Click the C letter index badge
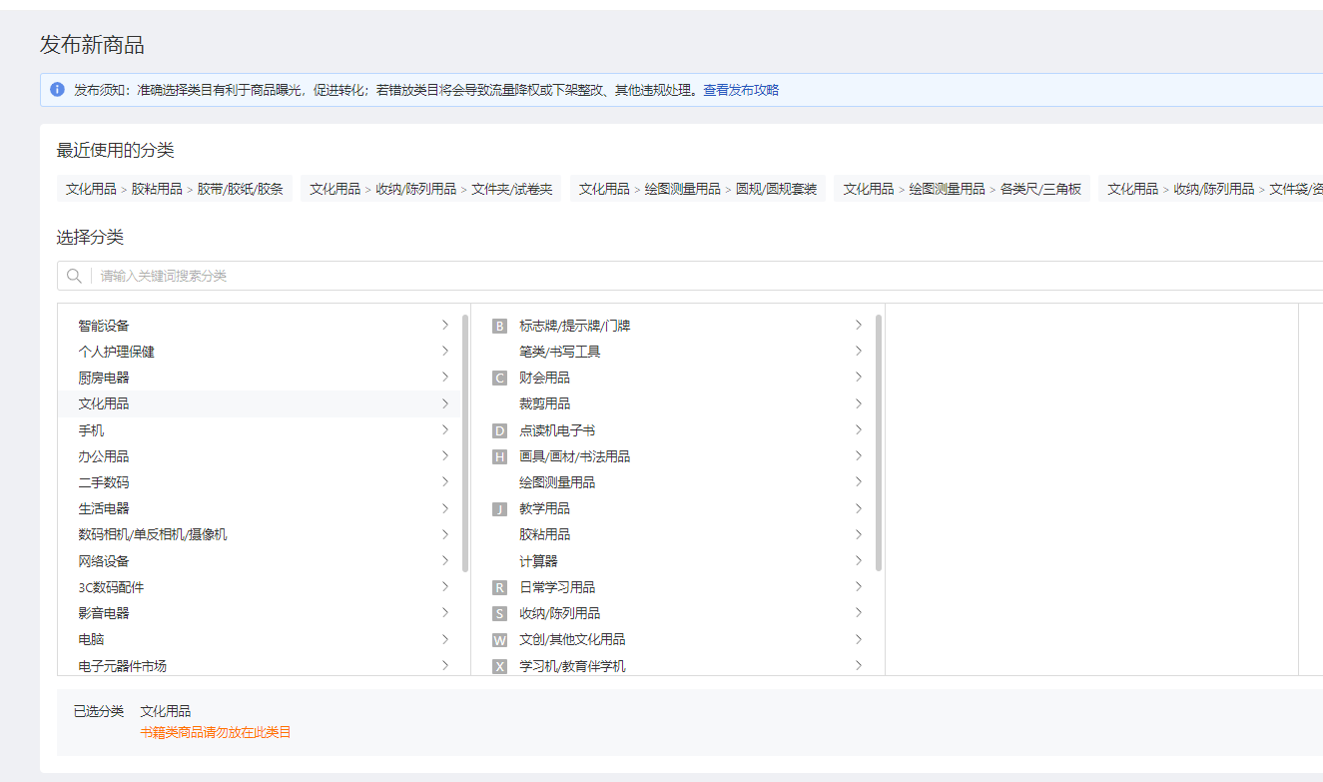This screenshot has width=1323, height=782. click(x=500, y=379)
